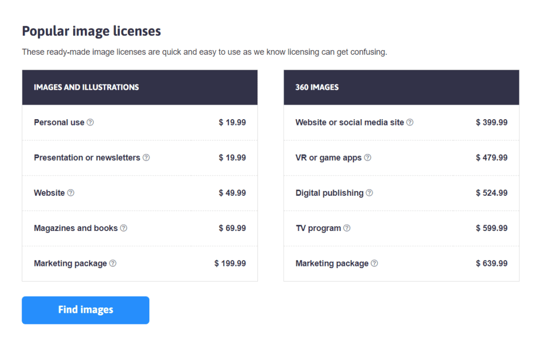Screen dimensions: 540x346
Task: Click the ready-made image licenses description text
Action: click(205, 52)
